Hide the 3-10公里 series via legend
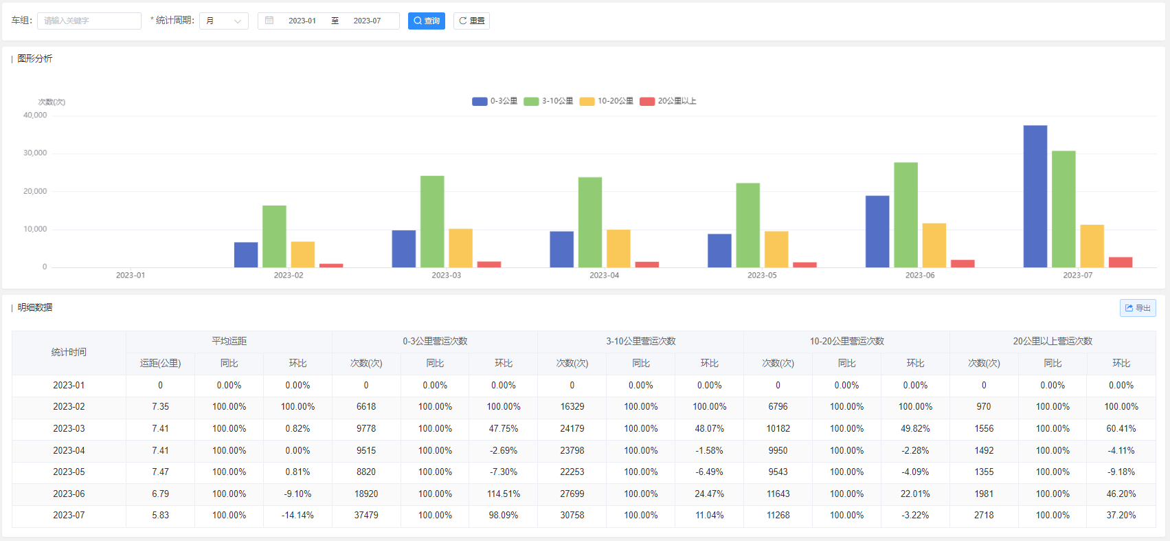Image resolution: width=1170 pixels, height=541 pixels. tap(548, 101)
